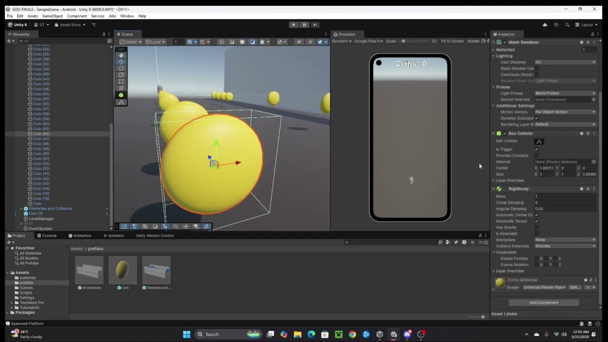Toggle Mesh Renderer component enabled checkbox
Image resolution: width=608 pixels, height=342 pixels.
tap(505, 42)
